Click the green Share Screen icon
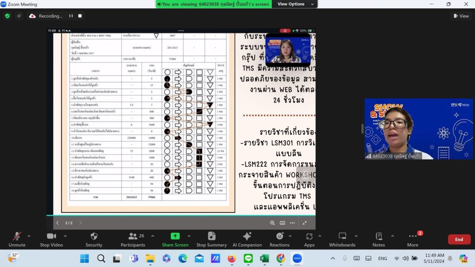 click(175, 236)
